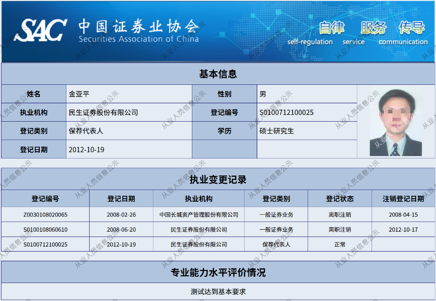
Task: Click the 服务 service banner text
Action: point(373,28)
